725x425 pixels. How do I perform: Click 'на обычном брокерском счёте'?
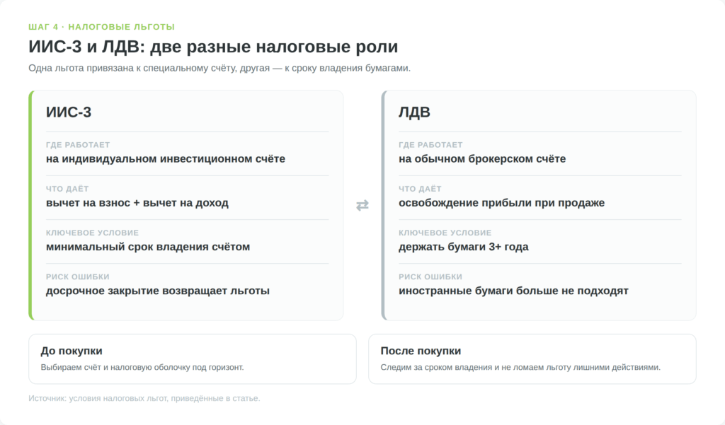482,159
